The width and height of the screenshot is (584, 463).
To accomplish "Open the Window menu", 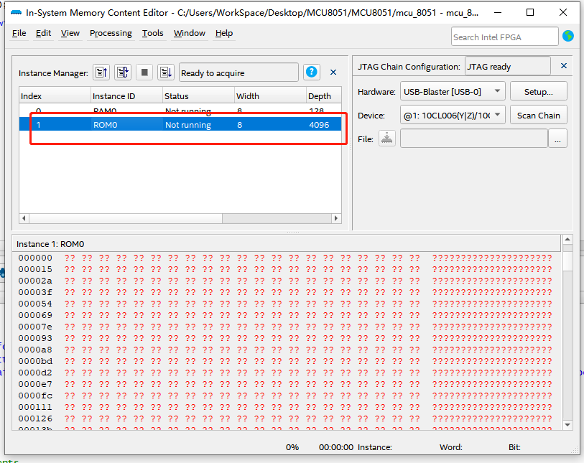I will (x=189, y=33).
